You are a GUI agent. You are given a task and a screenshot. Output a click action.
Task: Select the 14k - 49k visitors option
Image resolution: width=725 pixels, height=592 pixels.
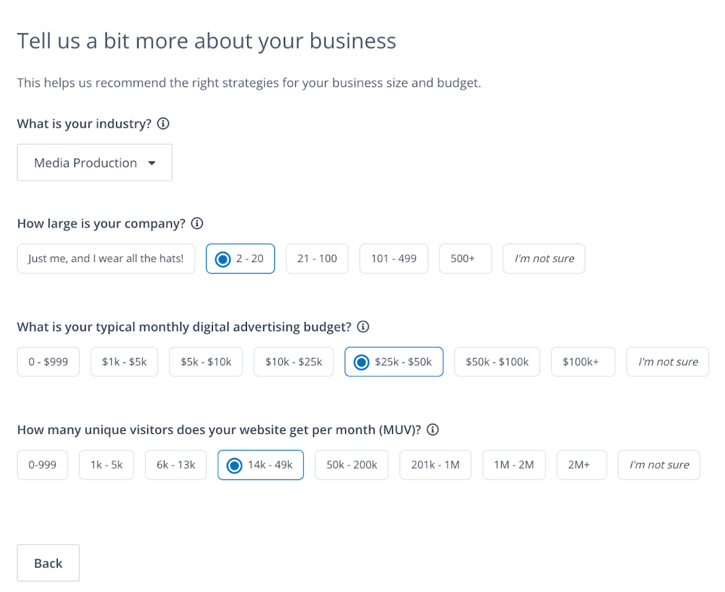[x=261, y=465]
